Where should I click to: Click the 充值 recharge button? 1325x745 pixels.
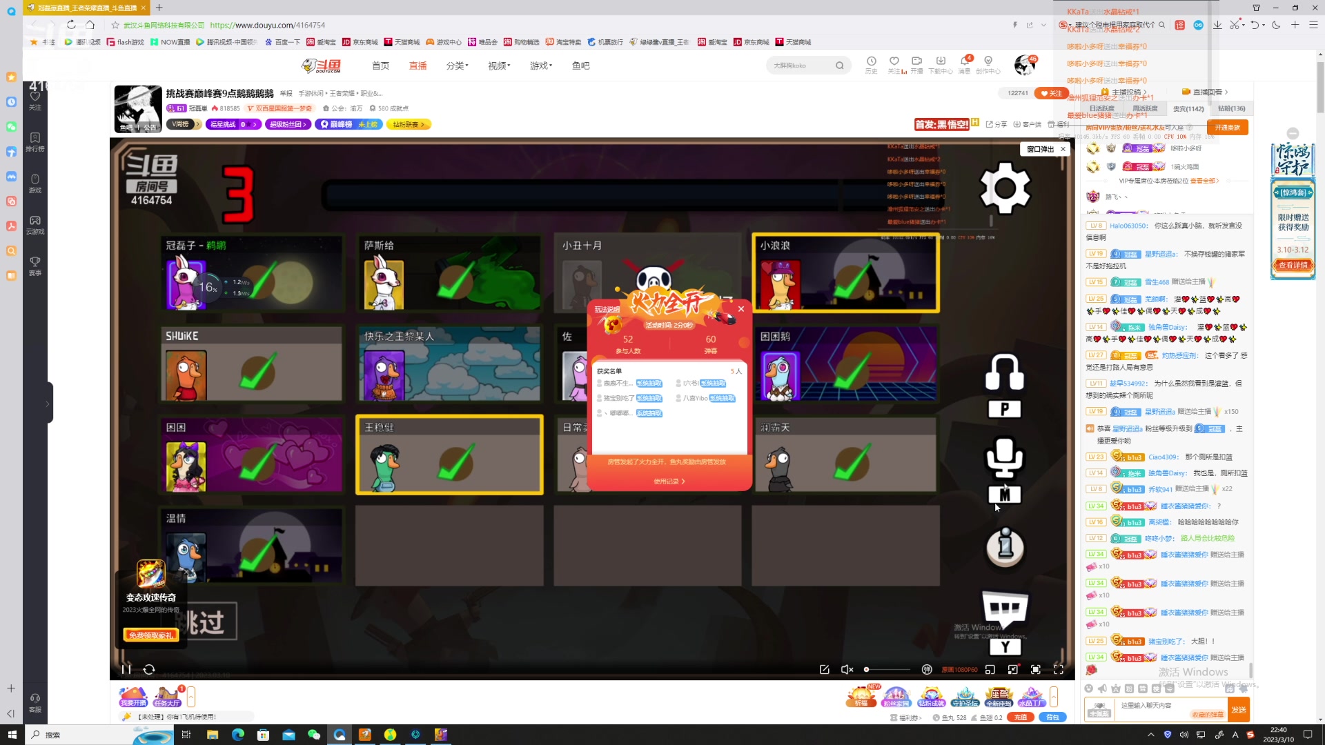click(1021, 717)
